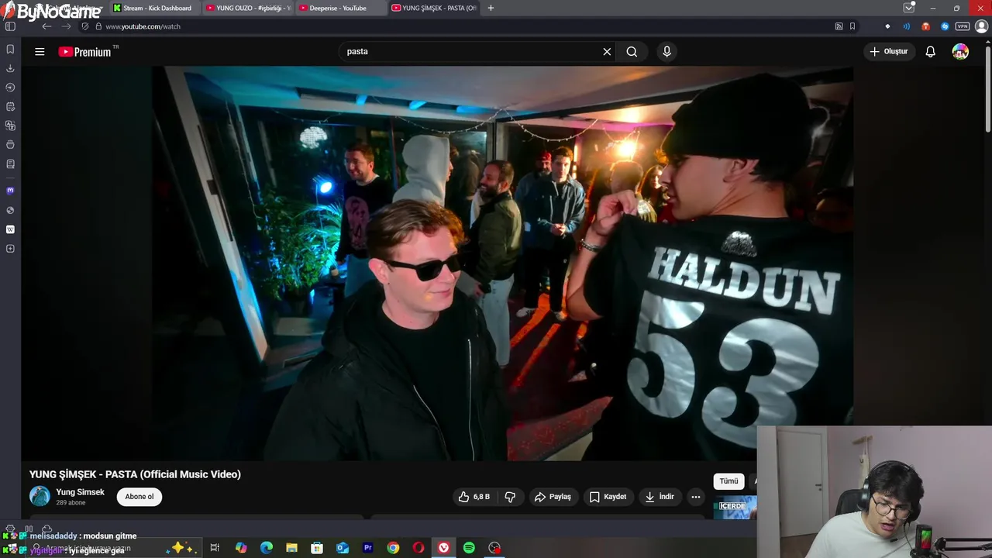Like the video with 6,8 B likes
The image size is (992, 558).
pyautogui.click(x=474, y=497)
